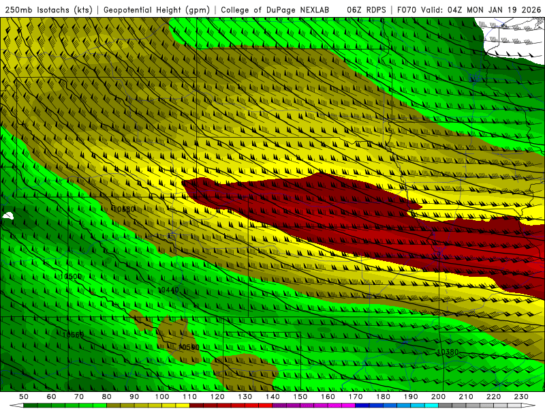Click the 10440 height contour label
545x409 pixels.
[x=168, y=290]
